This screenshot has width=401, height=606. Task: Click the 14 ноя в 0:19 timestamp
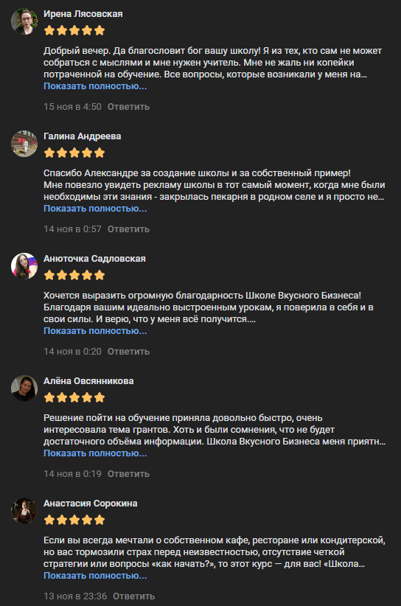pos(73,474)
